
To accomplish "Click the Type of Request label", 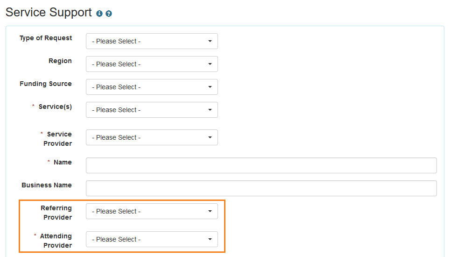I will tap(46, 38).
